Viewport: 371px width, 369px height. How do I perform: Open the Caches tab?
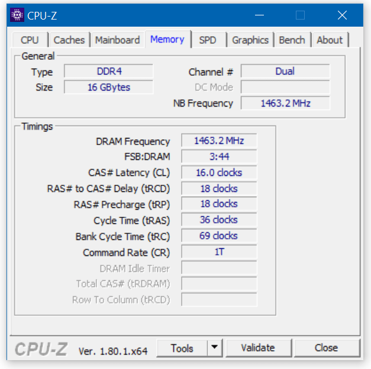coord(69,40)
